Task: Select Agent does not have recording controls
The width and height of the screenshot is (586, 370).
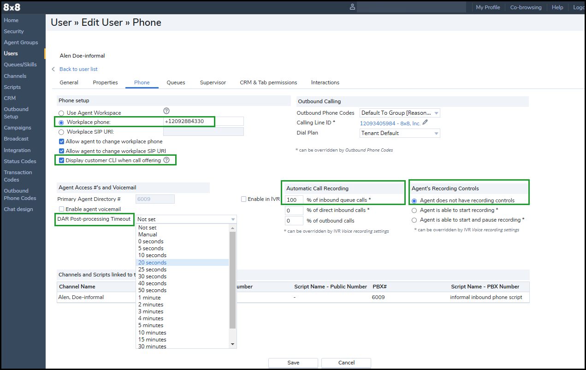Action: 414,201
